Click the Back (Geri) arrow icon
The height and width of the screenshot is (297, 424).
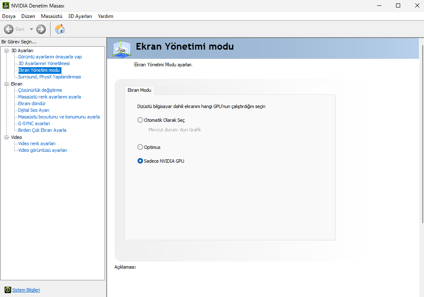click(x=9, y=29)
